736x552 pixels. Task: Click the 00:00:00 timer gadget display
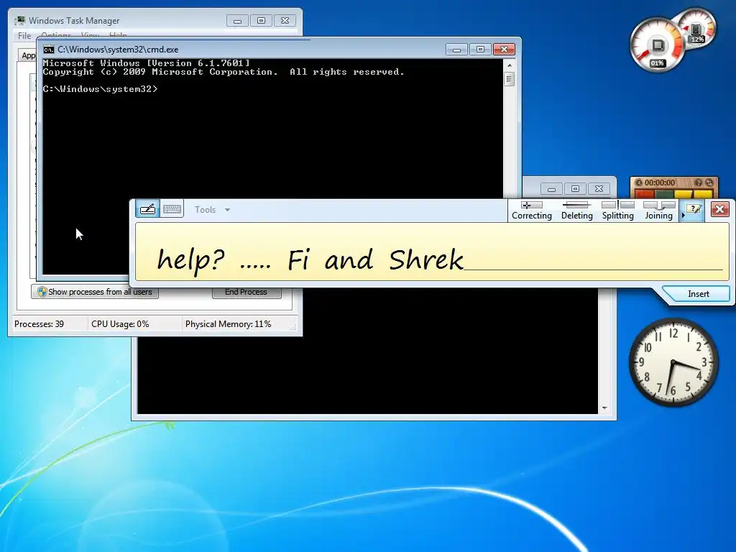(x=660, y=183)
